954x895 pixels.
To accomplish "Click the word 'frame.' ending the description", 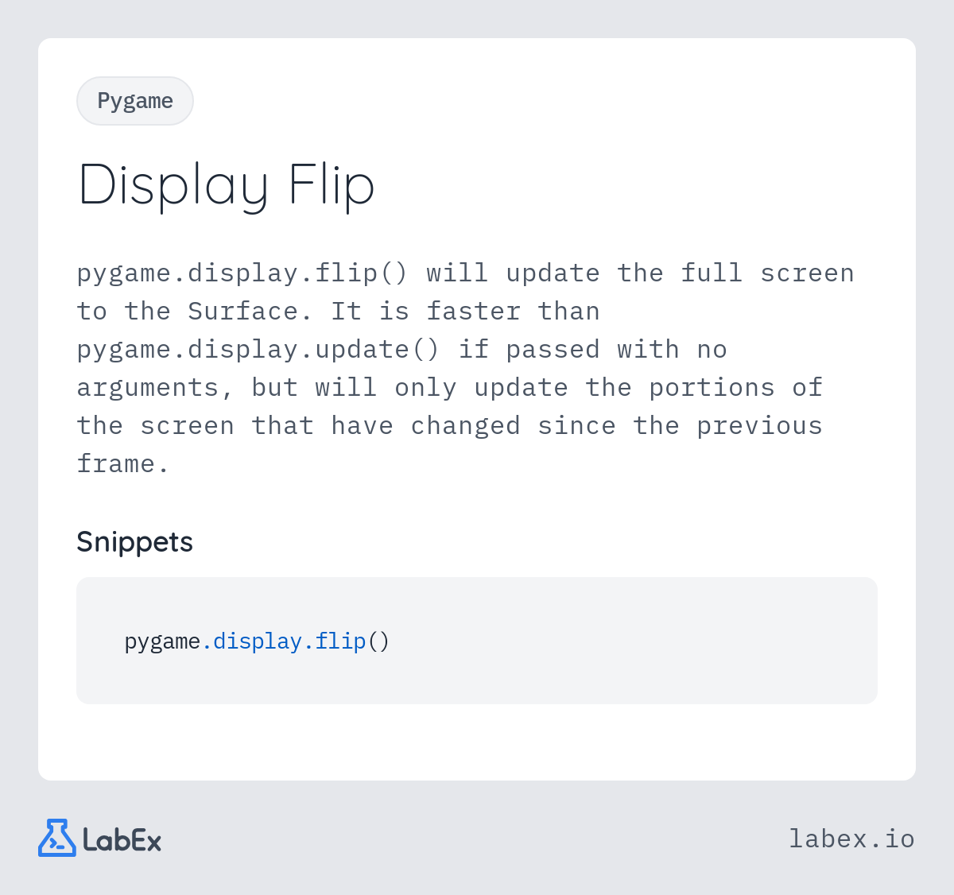I will (123, 463).
